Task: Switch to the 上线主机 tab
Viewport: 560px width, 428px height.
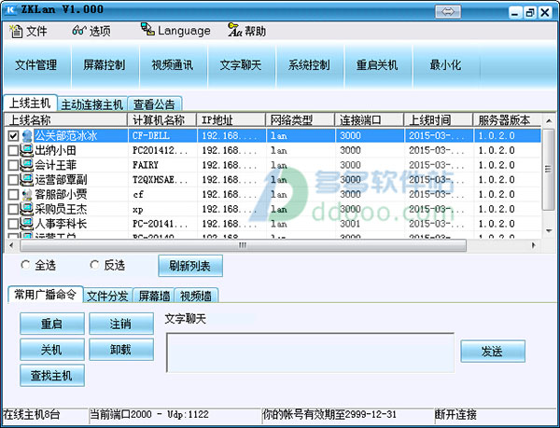Action: tap(30, 104)
